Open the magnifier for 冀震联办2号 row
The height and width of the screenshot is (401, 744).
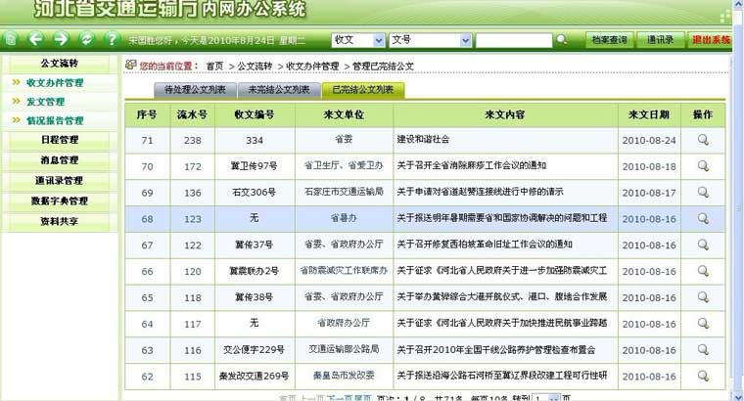(703, 271)
